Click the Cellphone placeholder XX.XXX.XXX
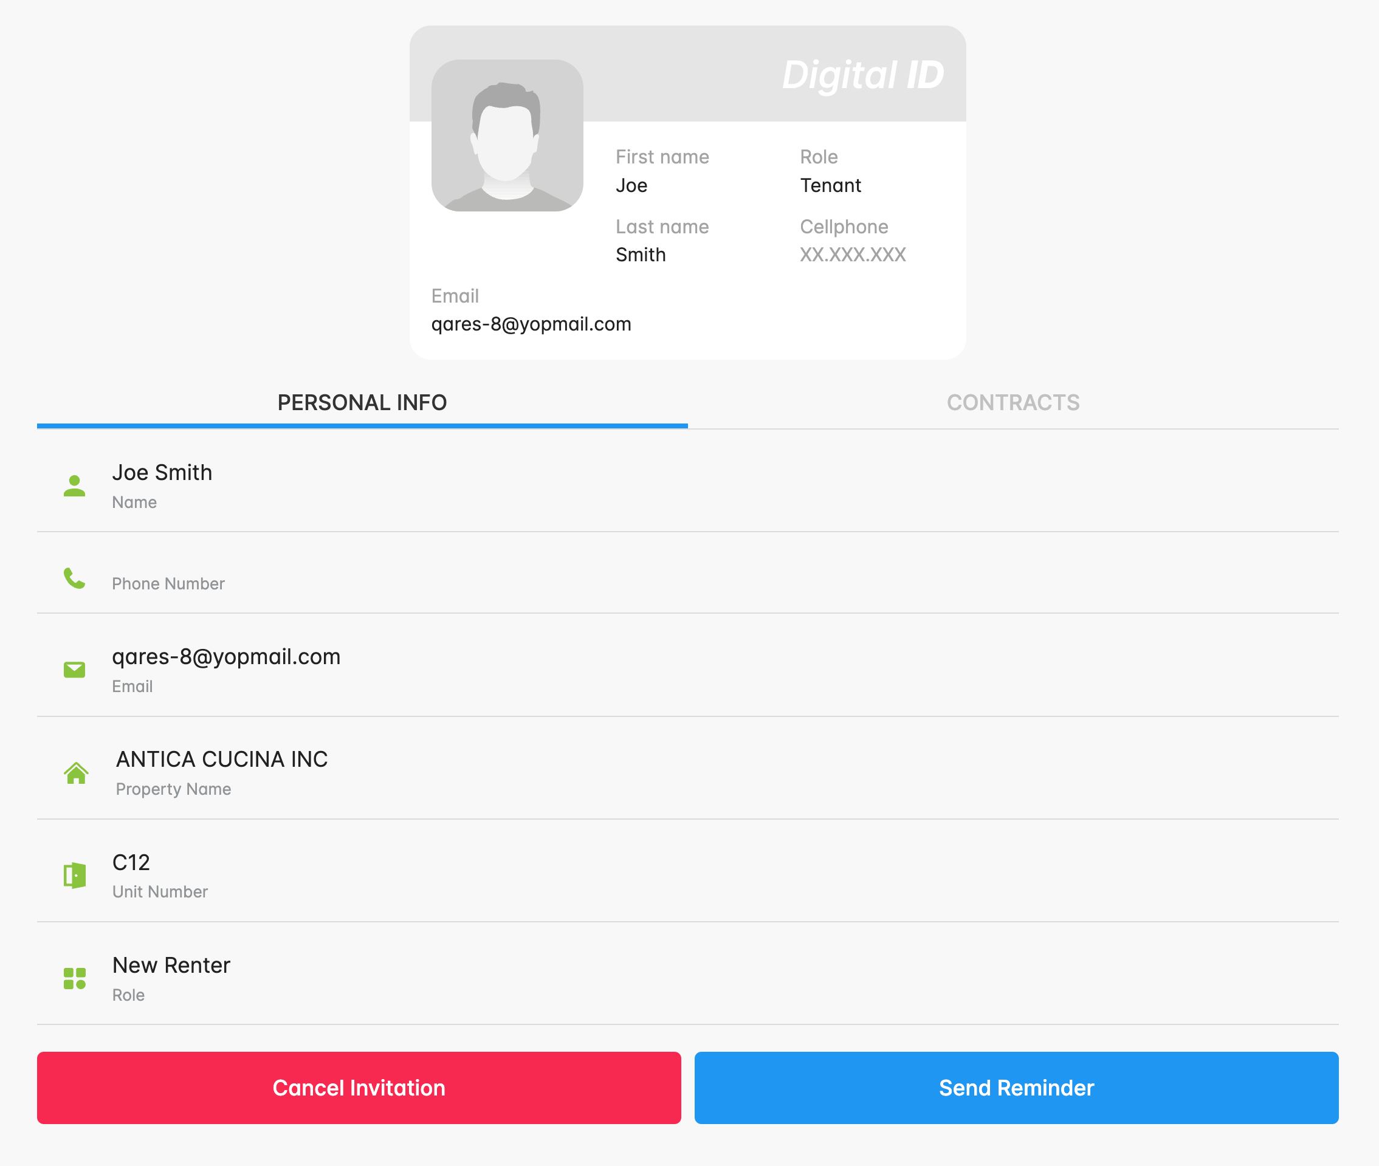The width and height of the screenshot is (1379, 1166). pos(852,255)
